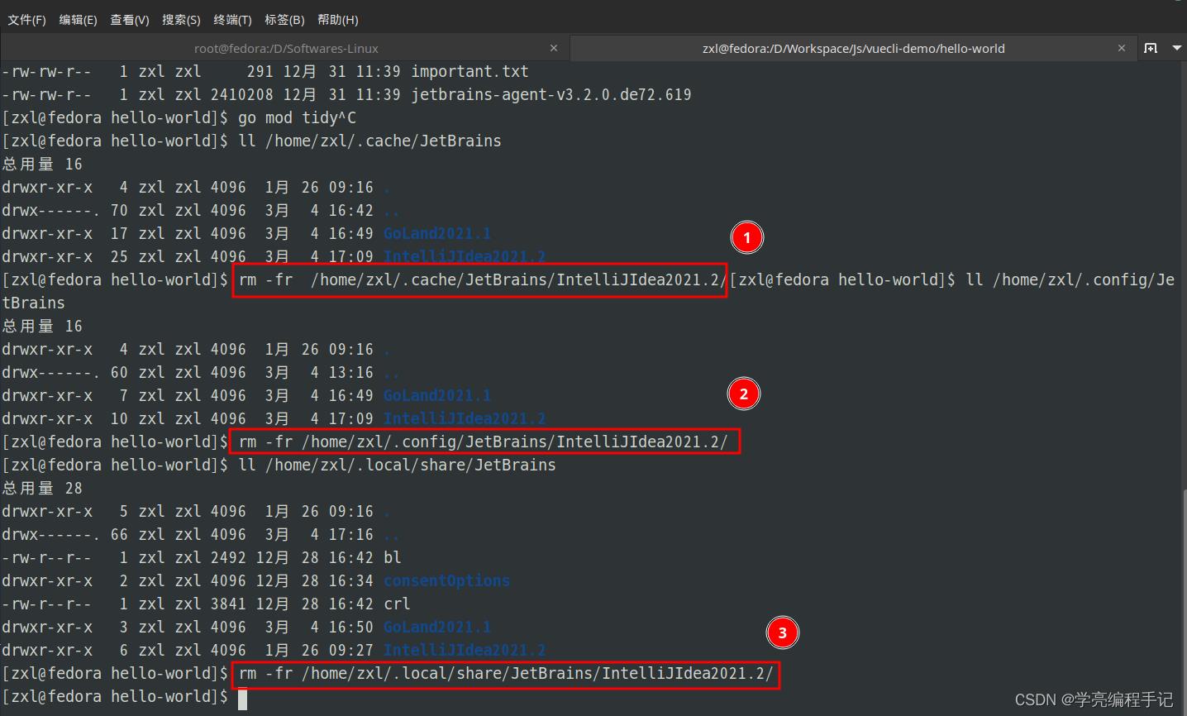The height and width of the screenshot is (716, 1187).
Task: Open the 文件(F) menu
Action: 26,19
